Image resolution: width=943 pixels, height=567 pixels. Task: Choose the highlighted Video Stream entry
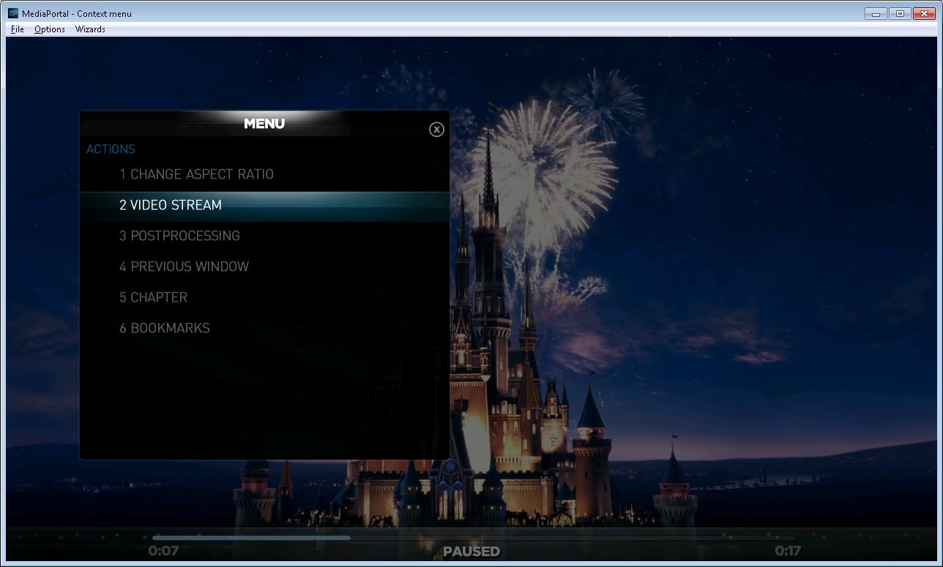pyautogui.click(x=171, y=205)
